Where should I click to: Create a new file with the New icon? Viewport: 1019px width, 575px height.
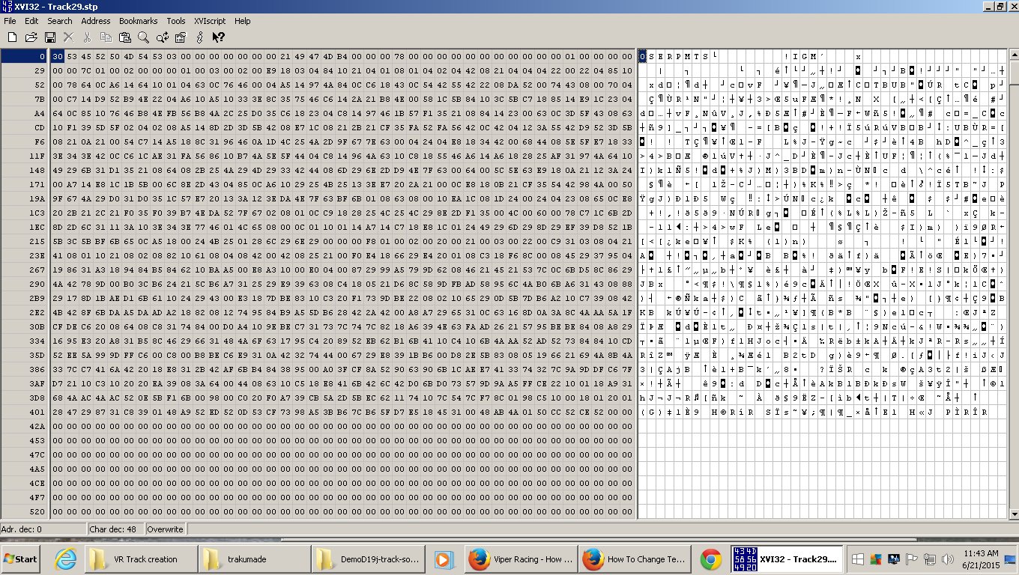(12, 37)
